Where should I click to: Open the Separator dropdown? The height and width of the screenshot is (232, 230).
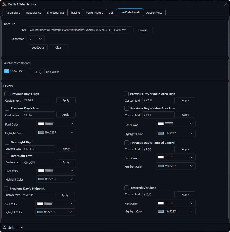click(37, 39)
